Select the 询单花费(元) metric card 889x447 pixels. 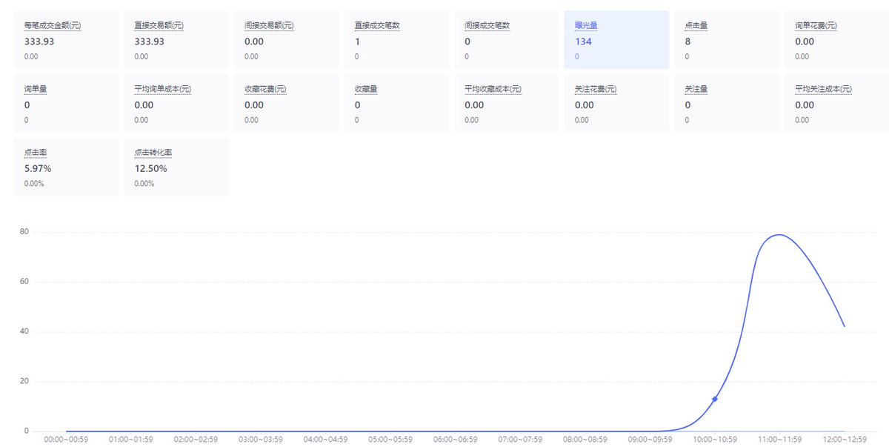point(837,40)
